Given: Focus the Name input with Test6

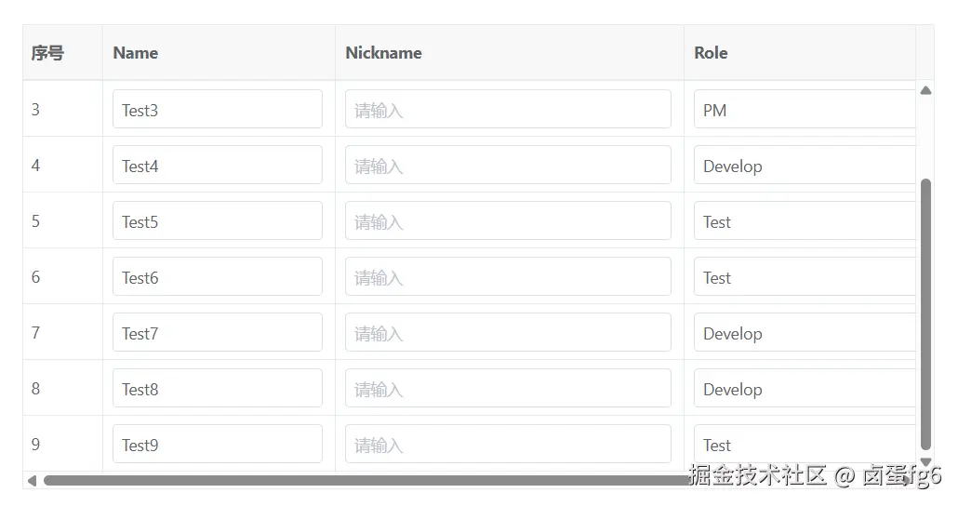Looking at the screenshot, I should click(217, 277).
